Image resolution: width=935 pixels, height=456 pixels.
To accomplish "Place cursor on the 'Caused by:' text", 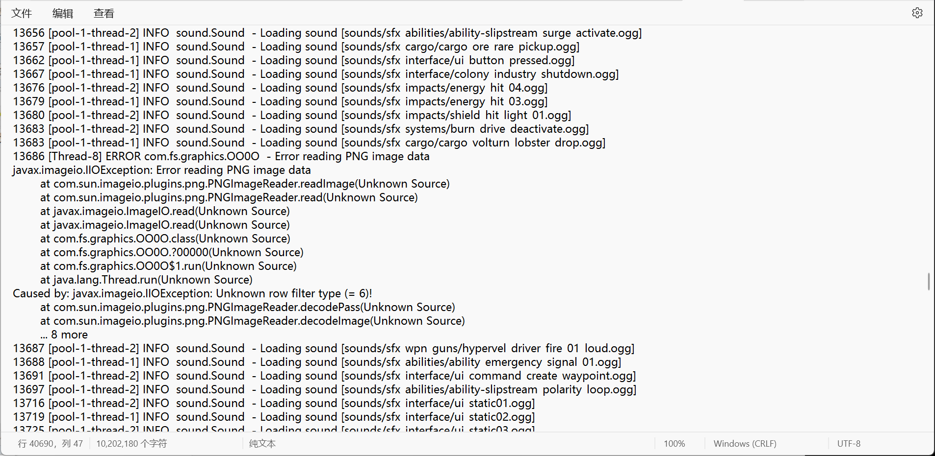I will (41, 294).
